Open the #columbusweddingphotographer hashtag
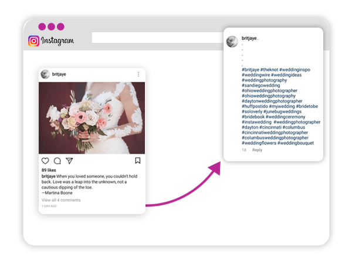 click(x=275, y=138)
